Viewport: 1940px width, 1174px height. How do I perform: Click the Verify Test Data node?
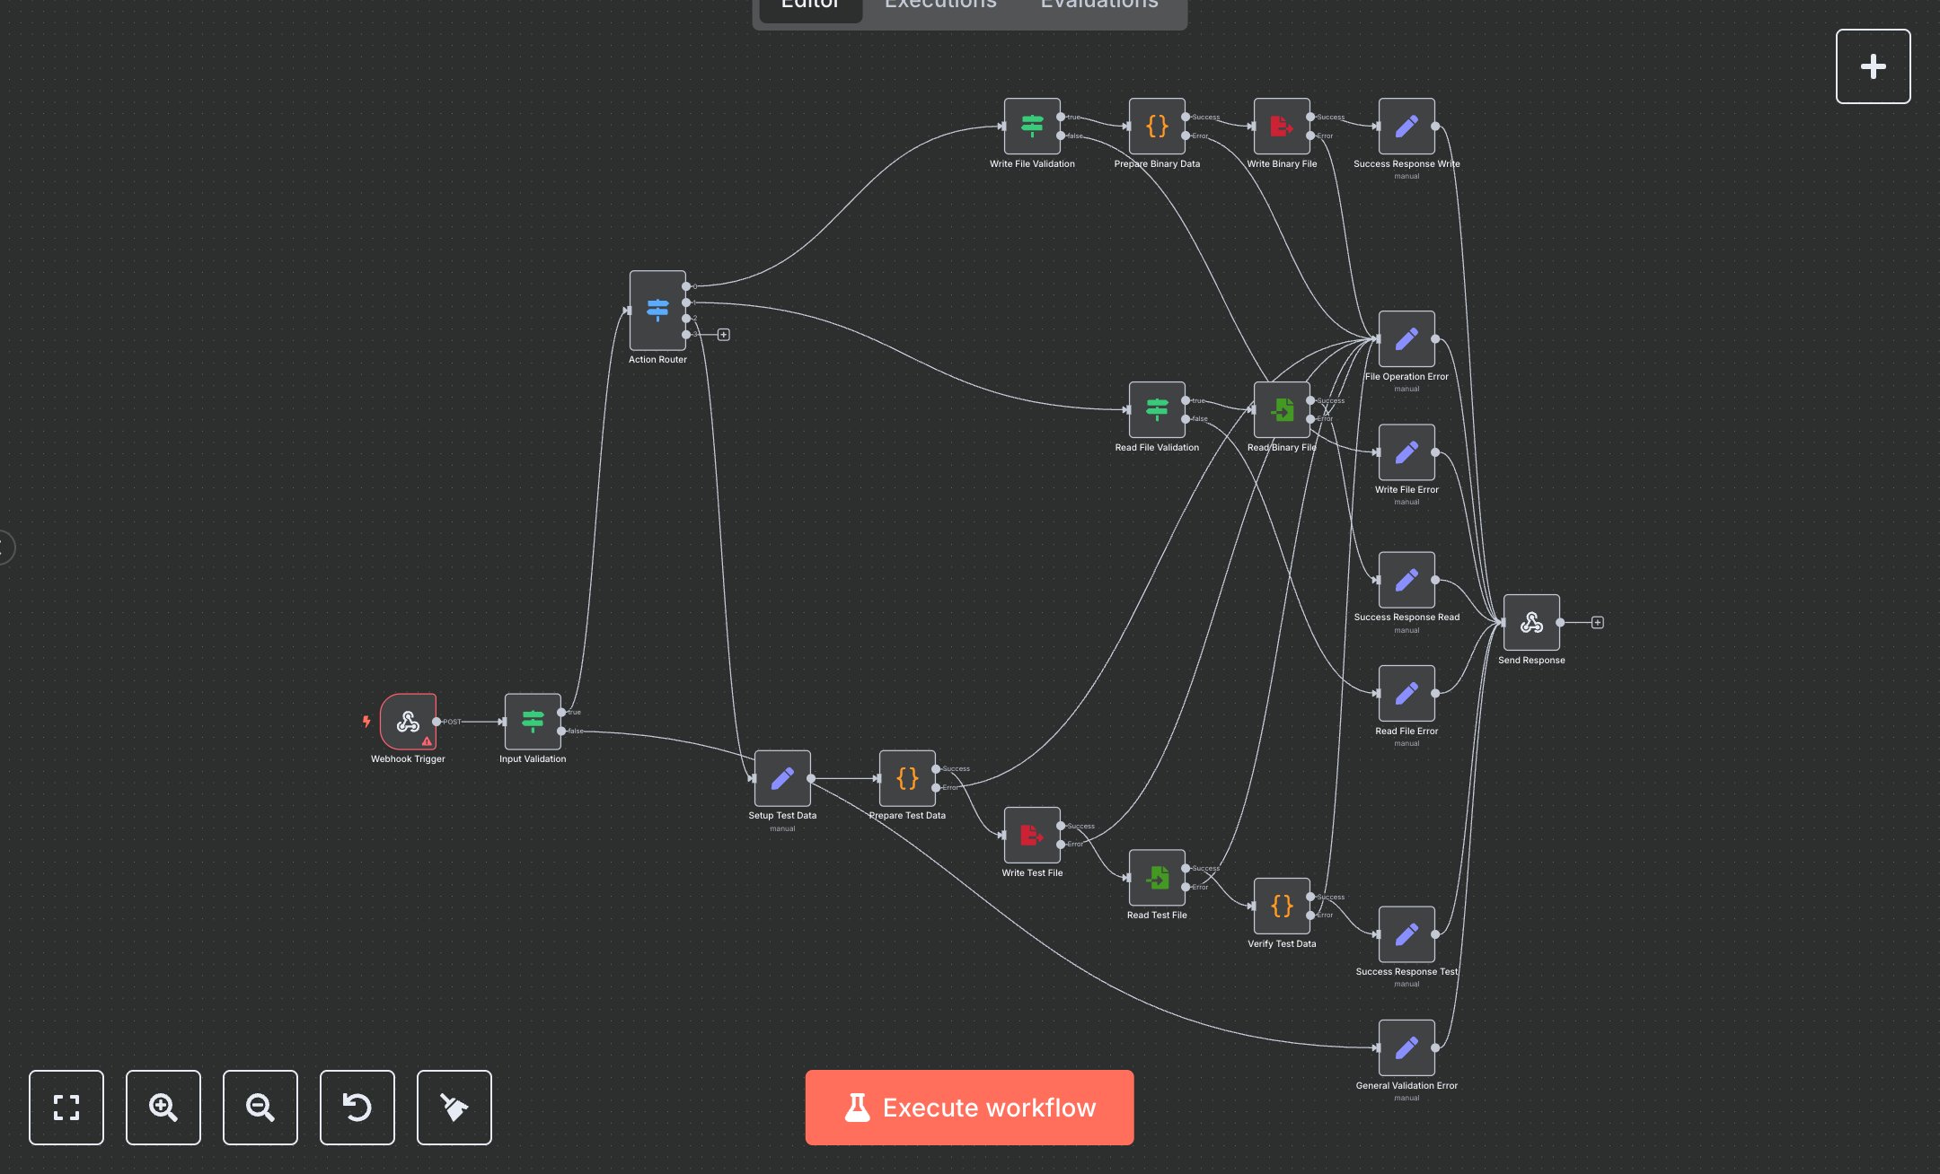coord(1282,906)
